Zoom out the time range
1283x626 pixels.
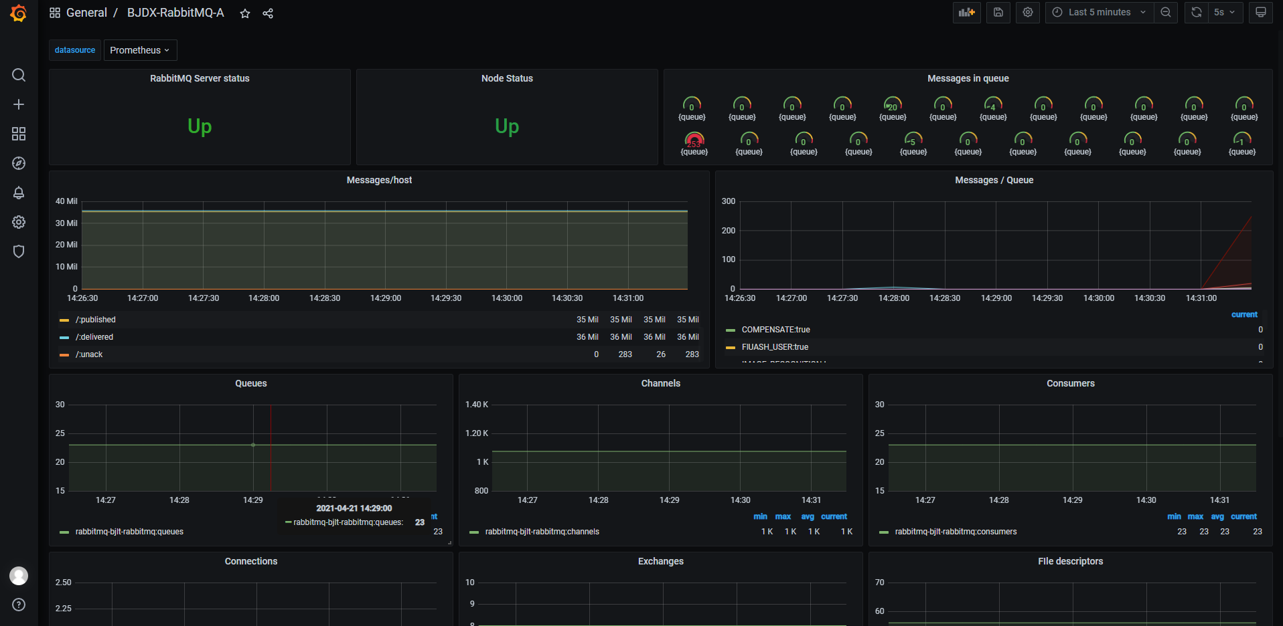[x=1166, y=12]
